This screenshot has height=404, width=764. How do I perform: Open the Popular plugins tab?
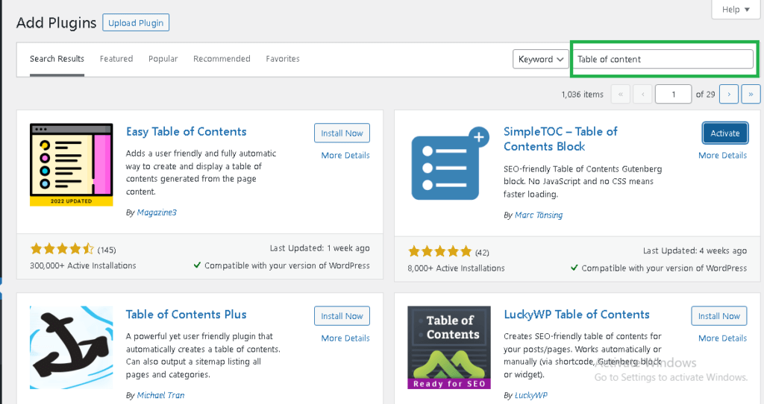163,59
